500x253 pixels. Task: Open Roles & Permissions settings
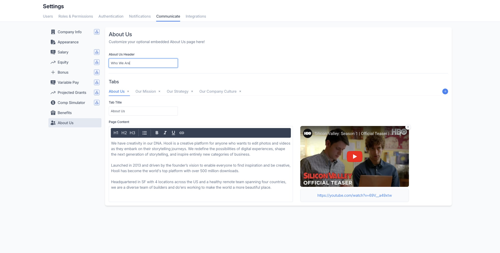(x=76, y=16)
